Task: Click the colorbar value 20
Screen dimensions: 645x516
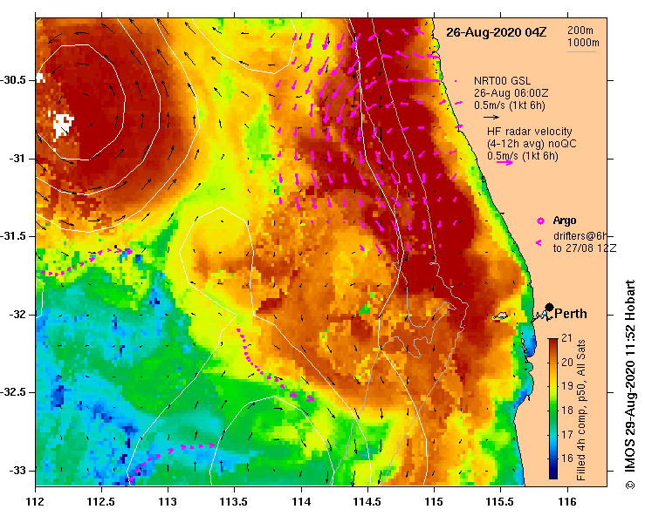Action: [567, 363]
